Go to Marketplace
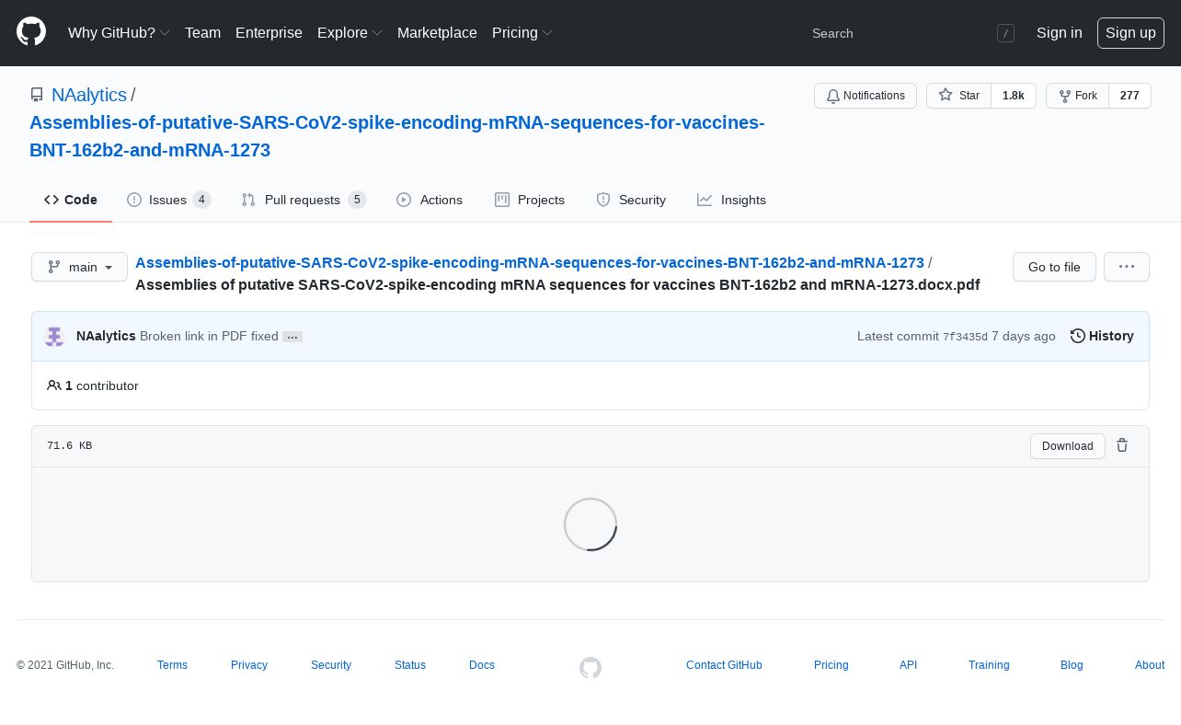The image size is (1181, 725). 437,33
